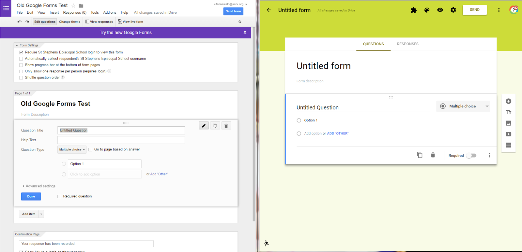The width and height of the screenshot is (522, 252).
Task: Uncheck Require St Stephens login checkbox
Action: [21, 52]
